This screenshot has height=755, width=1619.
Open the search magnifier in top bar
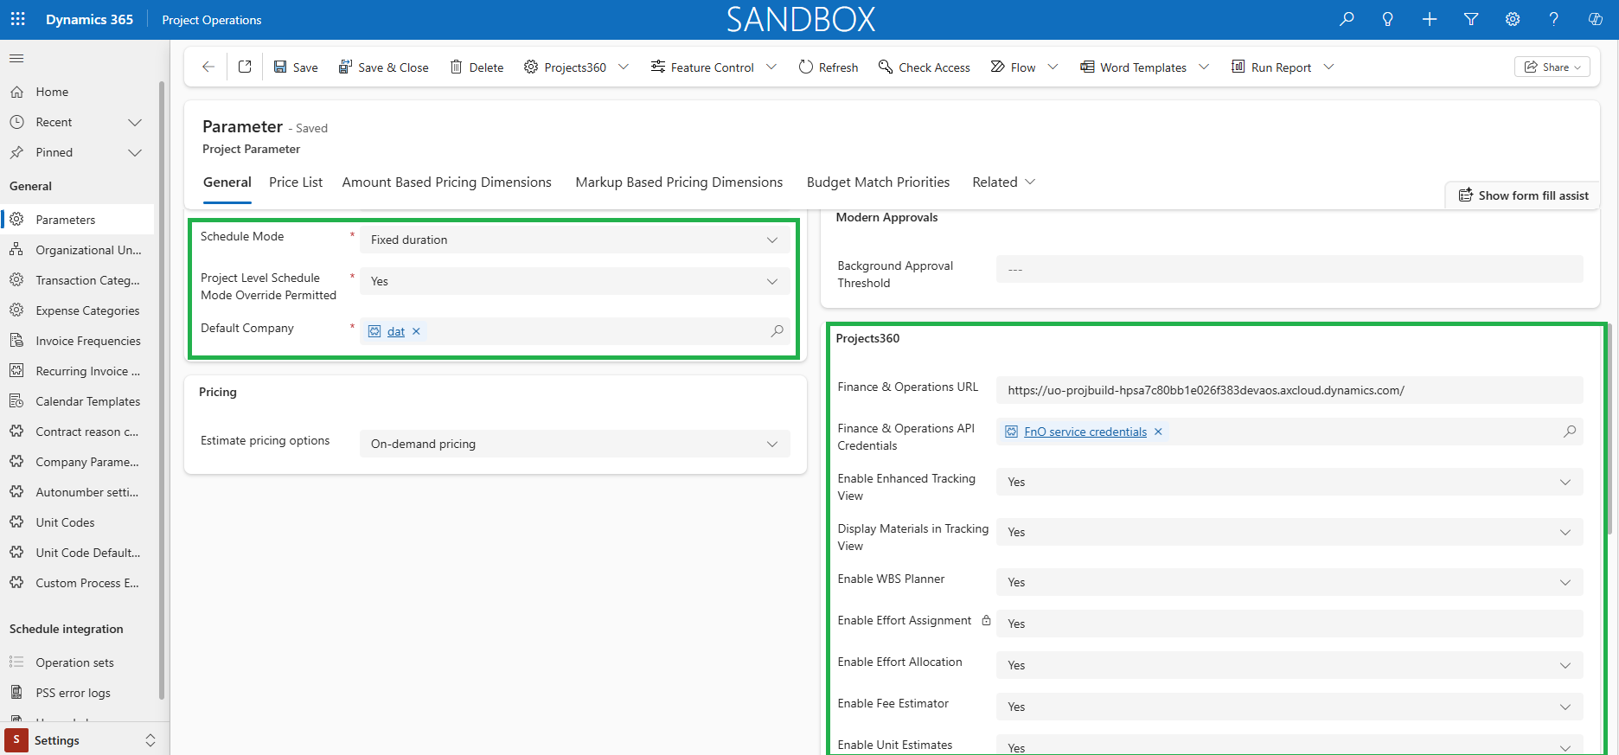(x=1347, y=19)
